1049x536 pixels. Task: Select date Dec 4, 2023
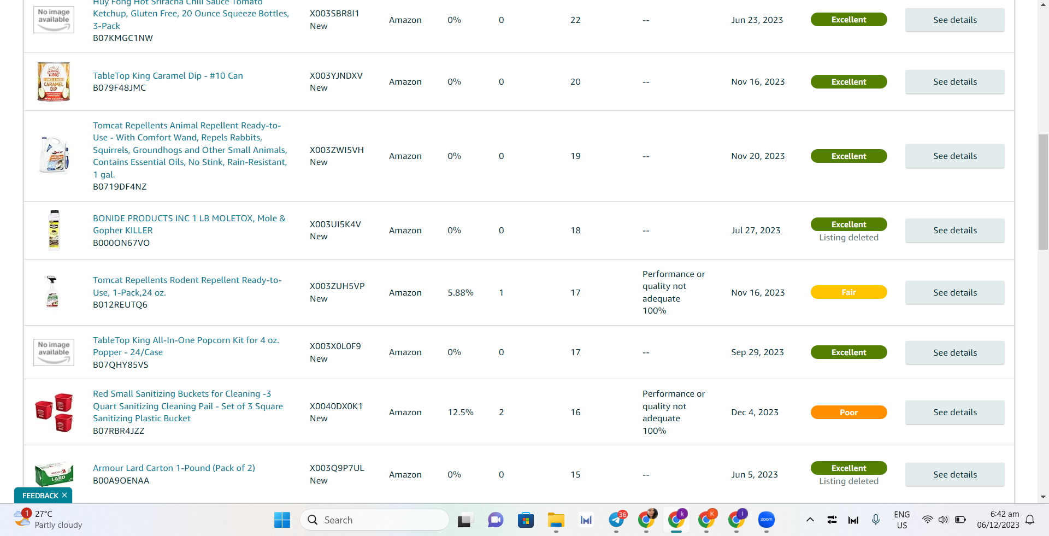coord(755,413)
